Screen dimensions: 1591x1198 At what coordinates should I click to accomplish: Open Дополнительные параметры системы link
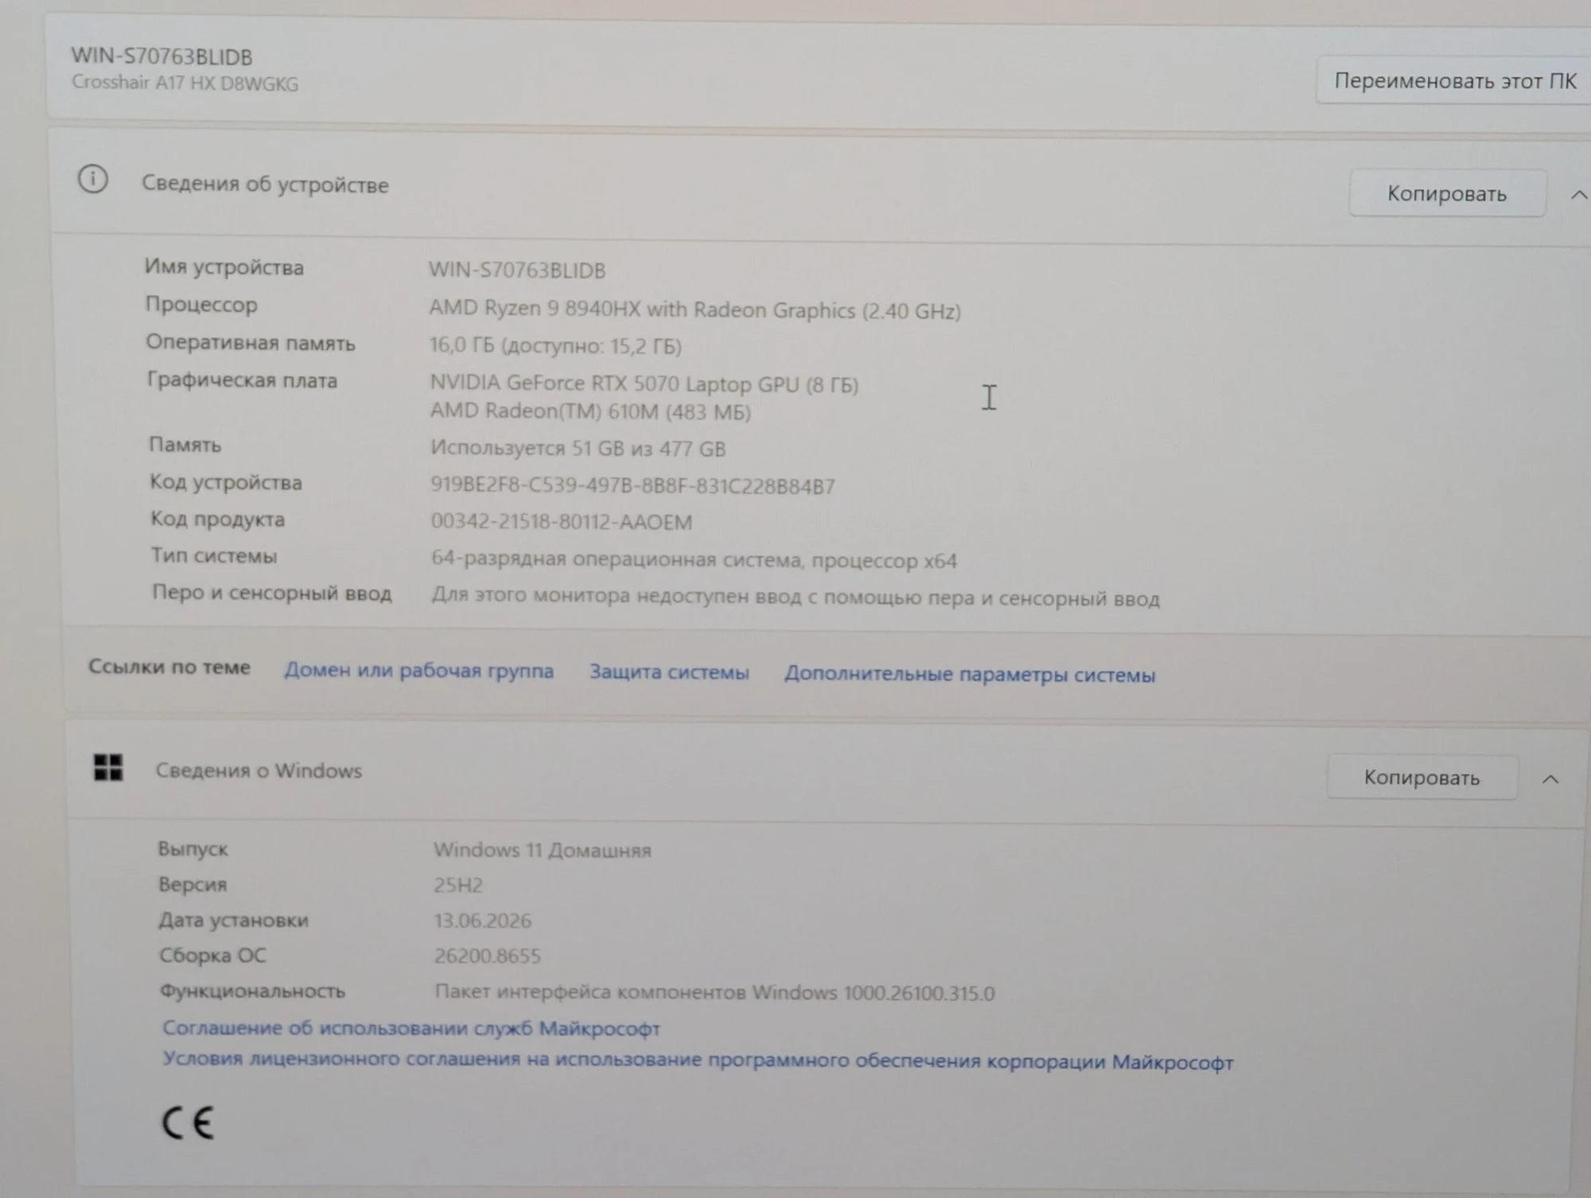[970, 675]
